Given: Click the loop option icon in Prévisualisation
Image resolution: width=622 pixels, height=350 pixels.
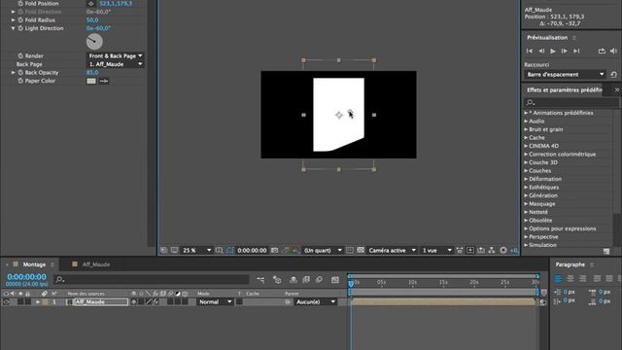Looking at the screenshot, I should [602, 51].
